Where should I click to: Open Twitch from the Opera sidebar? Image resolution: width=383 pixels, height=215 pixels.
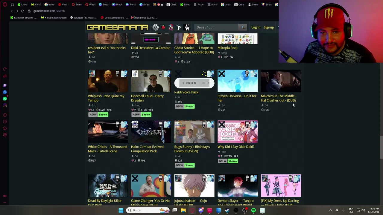coord(5,85)
